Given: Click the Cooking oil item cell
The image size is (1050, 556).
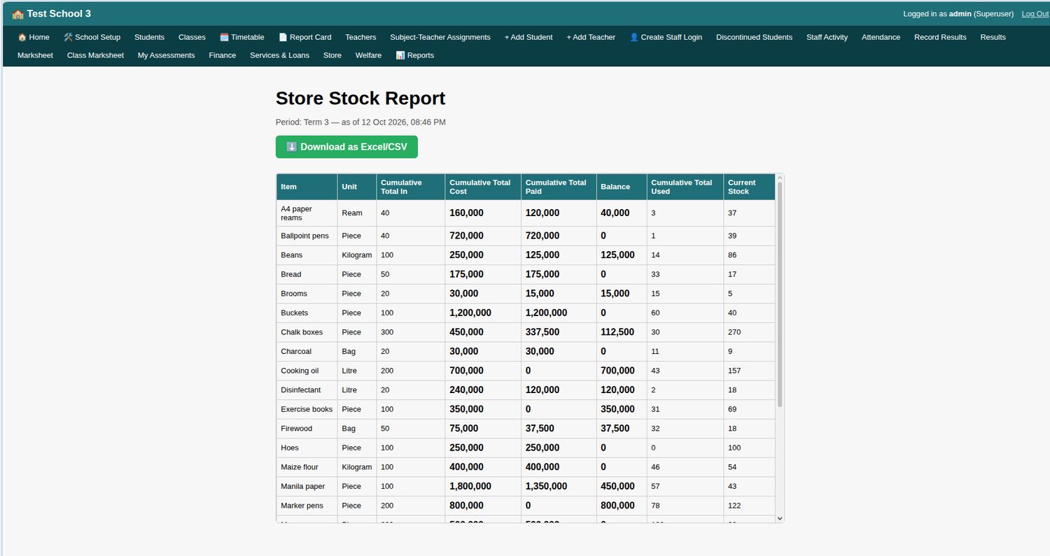Looking at the screenshot, I should click(x=307, y=371).
